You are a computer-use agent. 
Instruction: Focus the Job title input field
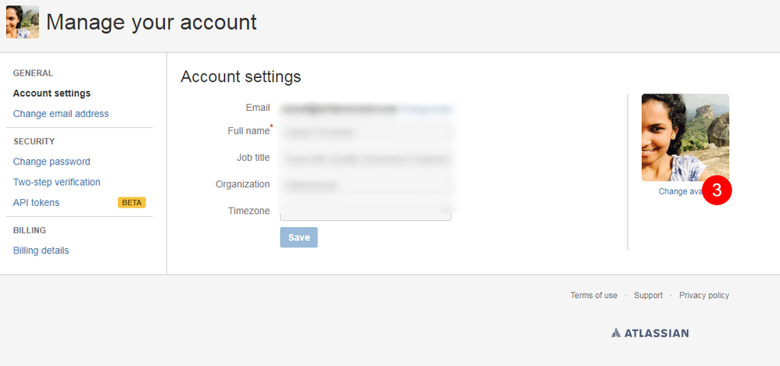pyautogui.click(x=366, y=159)
